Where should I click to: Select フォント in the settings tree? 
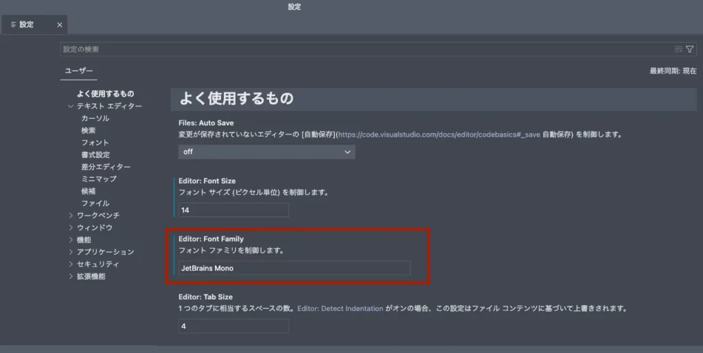coord(95,143)
